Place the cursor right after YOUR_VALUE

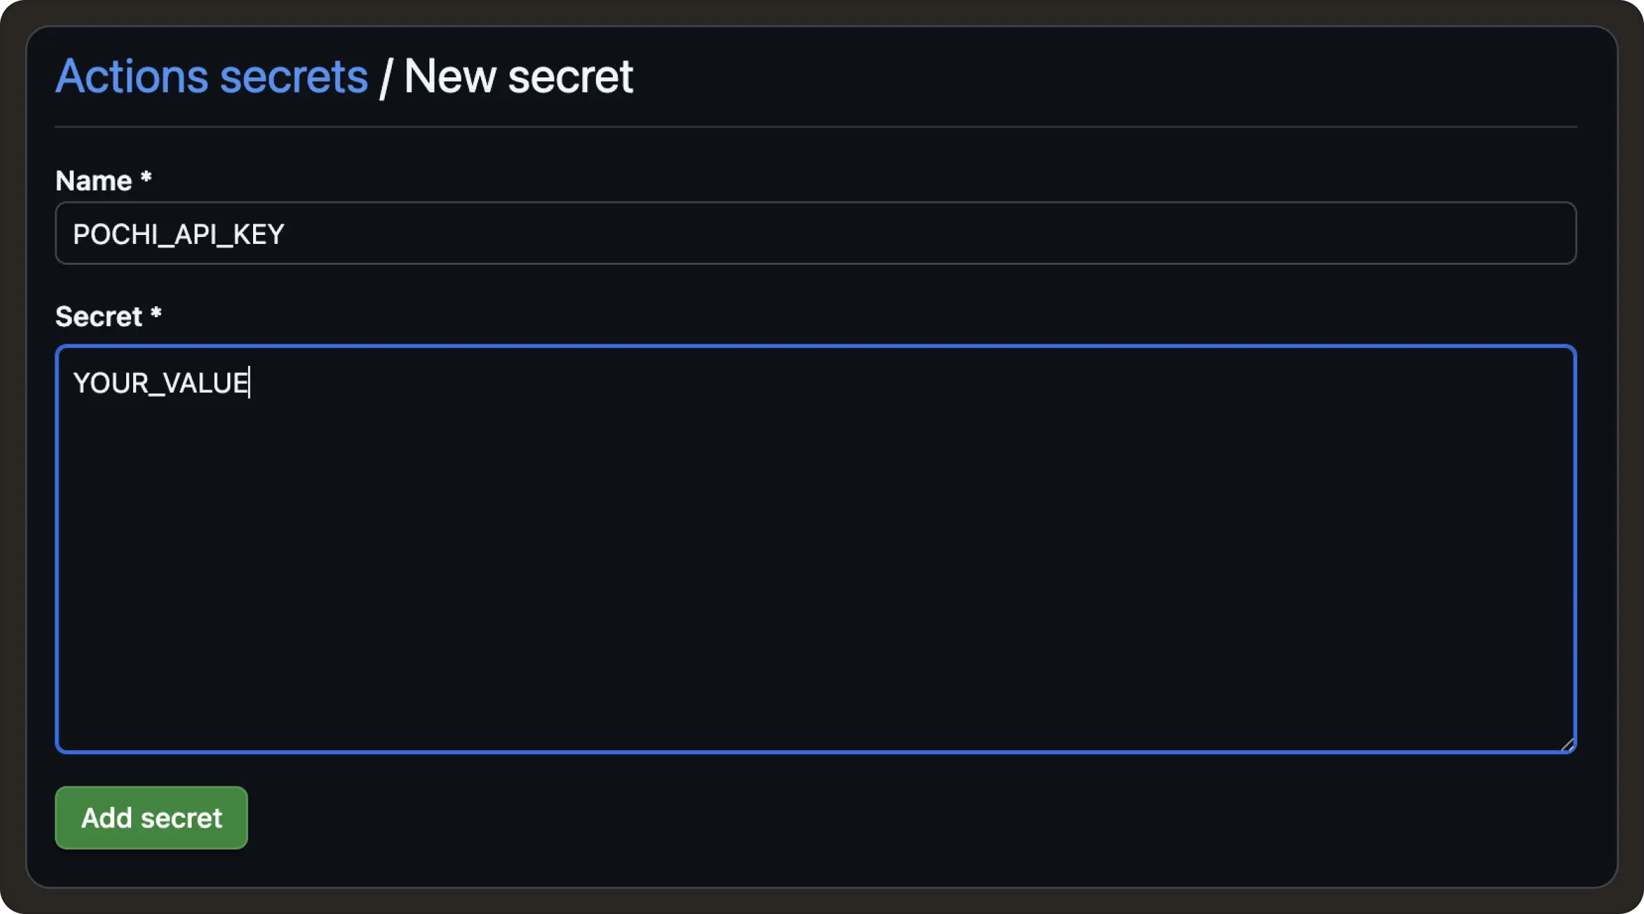[250, 383]
